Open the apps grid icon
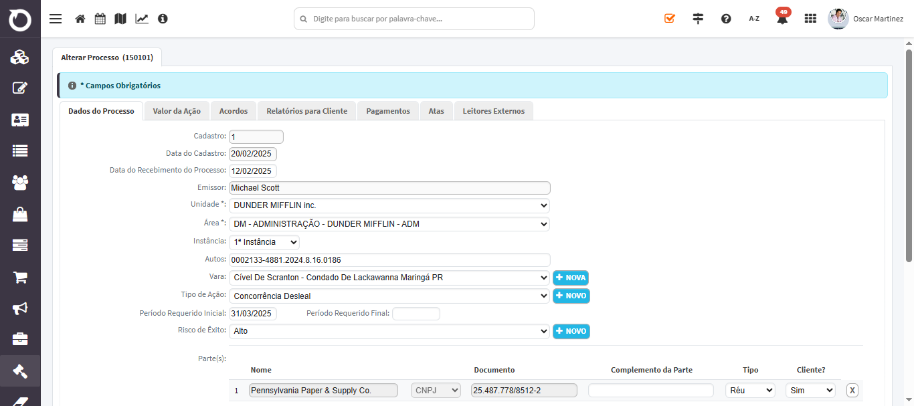 point(810,19)
